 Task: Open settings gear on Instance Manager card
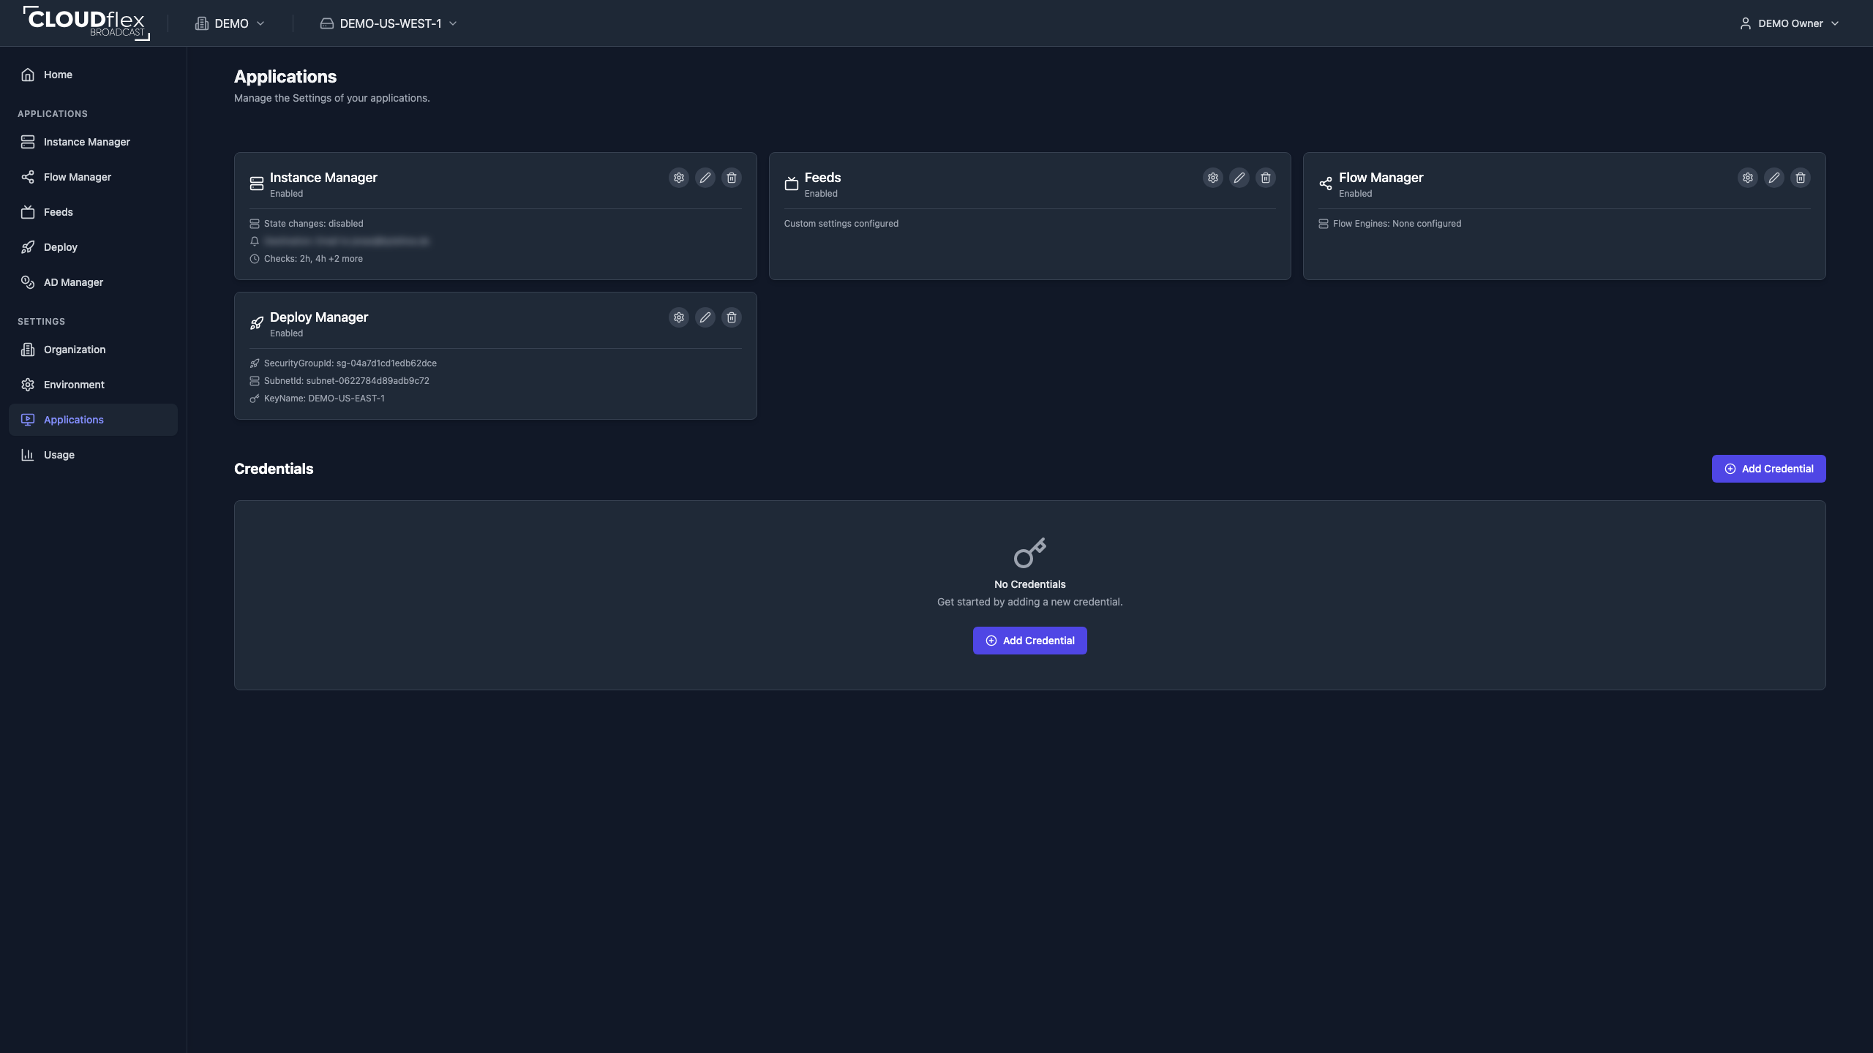pyautogui.click(x=679, y=178)
